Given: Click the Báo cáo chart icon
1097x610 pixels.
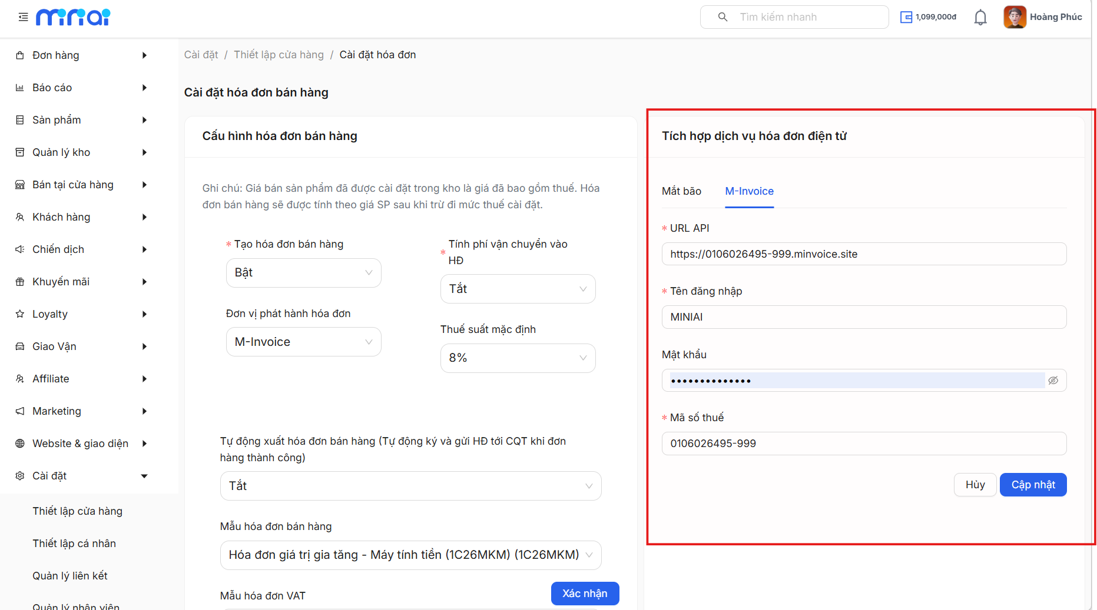Looking at the screenshot, I should coord(20,88).
